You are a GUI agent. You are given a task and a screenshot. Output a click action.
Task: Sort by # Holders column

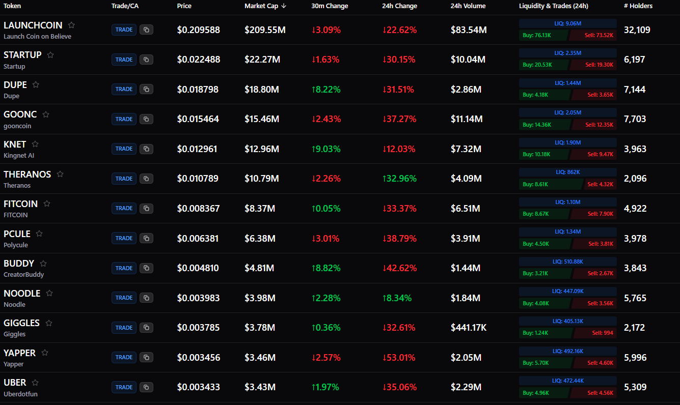click(638, 6)
